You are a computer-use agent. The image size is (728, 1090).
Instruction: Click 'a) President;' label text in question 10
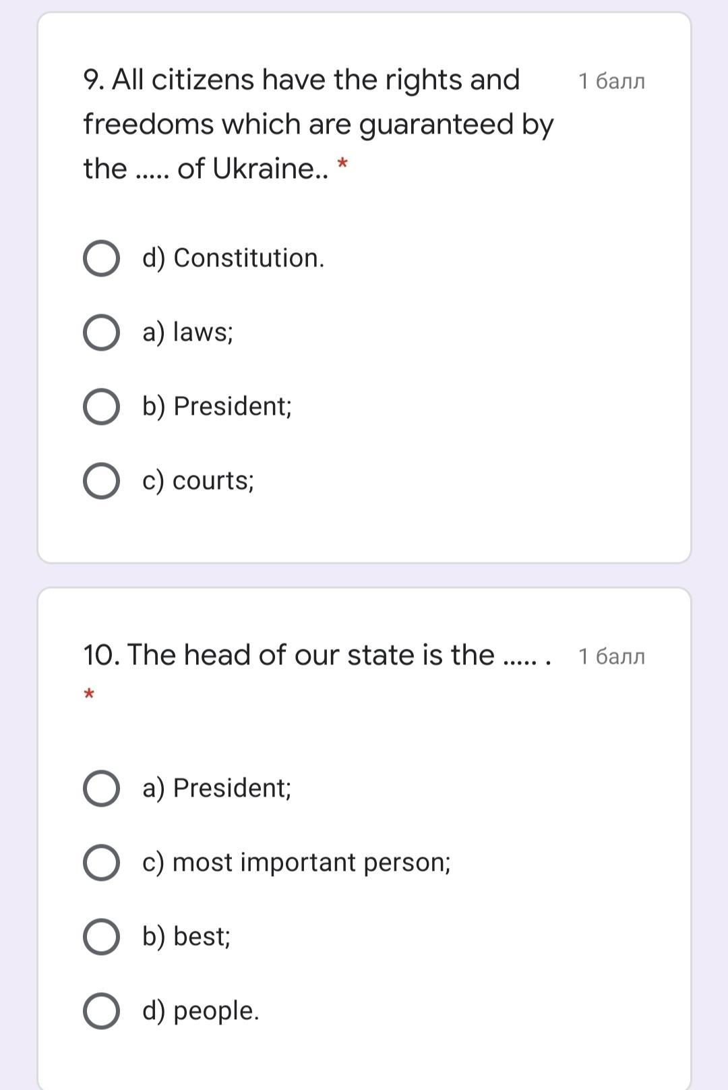217,788
